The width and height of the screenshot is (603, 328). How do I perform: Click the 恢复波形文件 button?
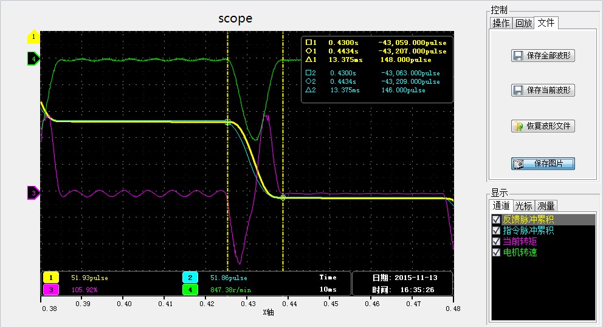tap(543, 127)
